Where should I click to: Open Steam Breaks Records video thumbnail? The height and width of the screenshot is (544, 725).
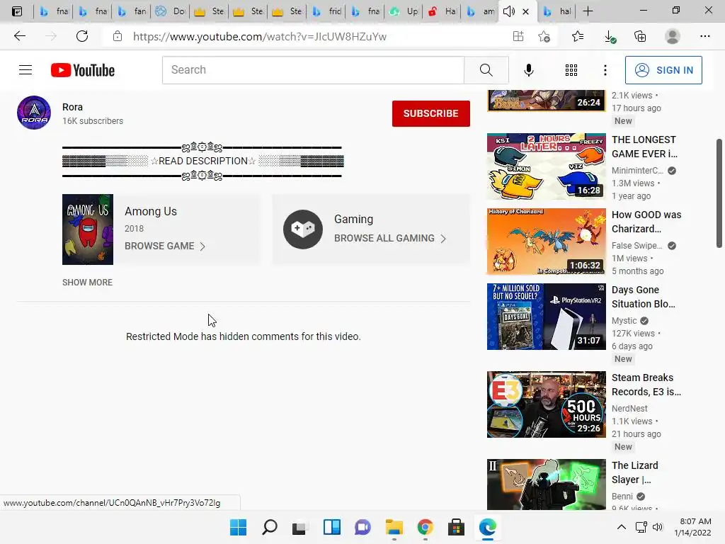[x=546, y=404]
